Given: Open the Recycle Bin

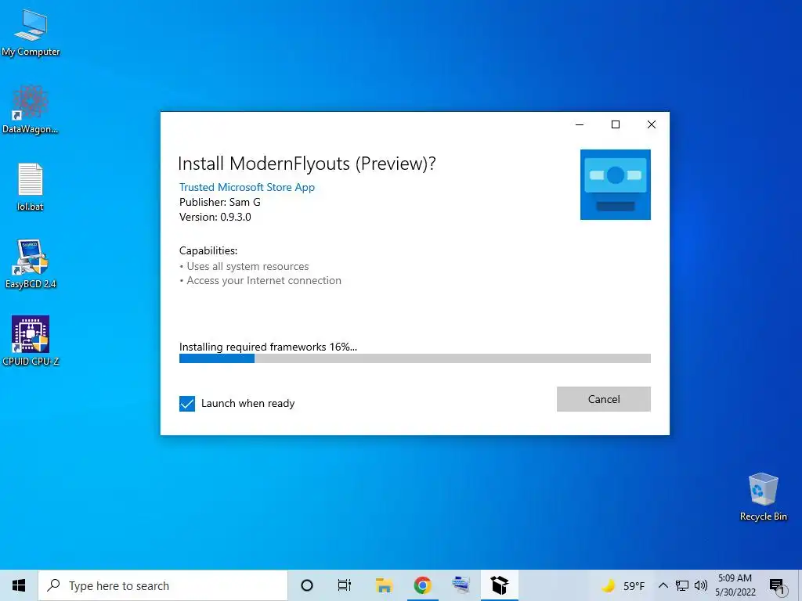Looking at the screenshot, I should point(763,497).
